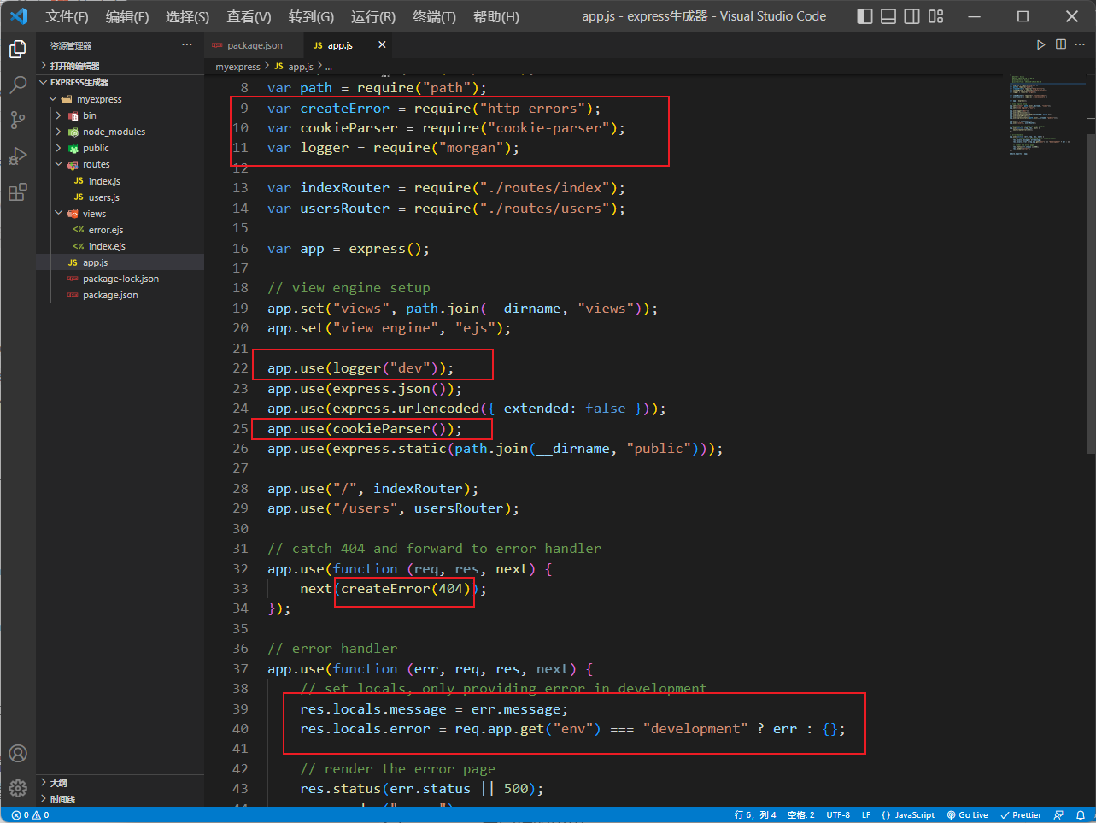Expand the public folder
1096x823 pixels.
pos(120,148)
